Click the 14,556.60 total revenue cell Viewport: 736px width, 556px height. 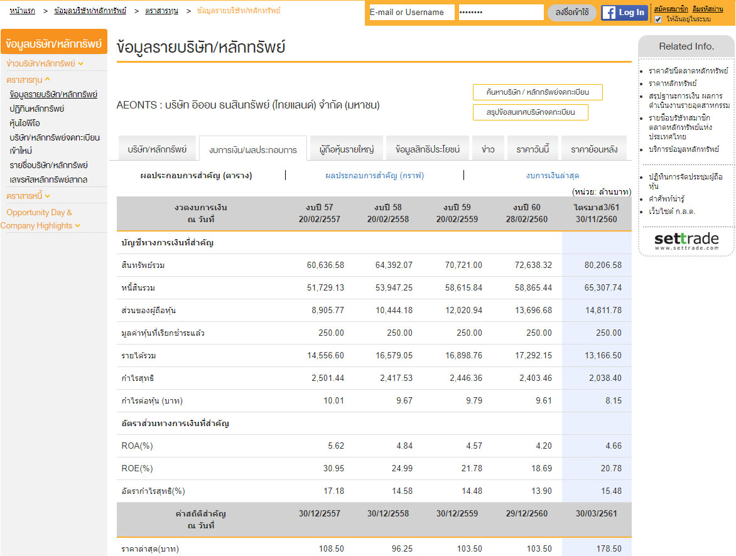(x=325, y=356)
